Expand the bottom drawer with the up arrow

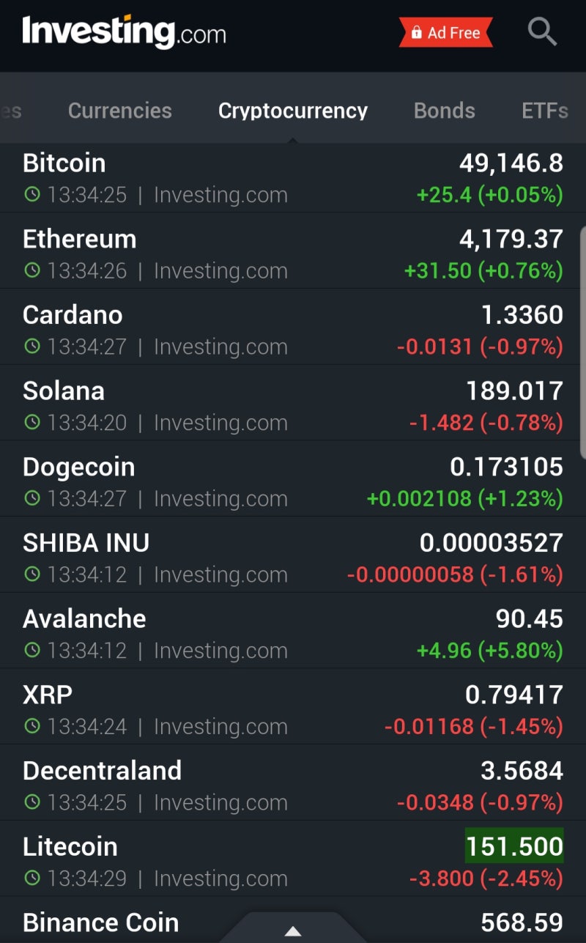tap(293, 931)
